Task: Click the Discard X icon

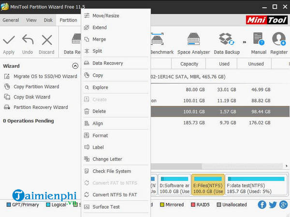Action: [x=47, y=40]
